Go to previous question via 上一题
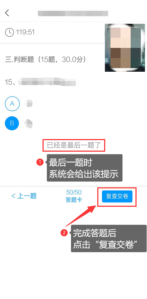Viewport: 147px width, 299px height. point(24,196)
